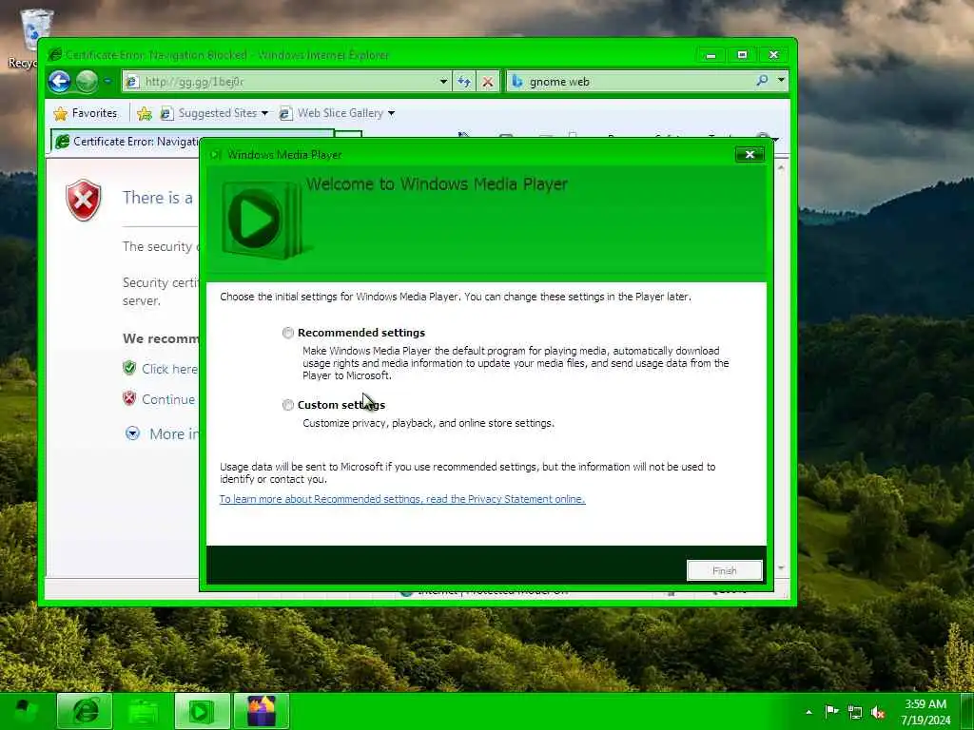The width and height of the screenshot is (974, 730).
Task: Show hidden tray icons arrow
Action: [808, 712]
